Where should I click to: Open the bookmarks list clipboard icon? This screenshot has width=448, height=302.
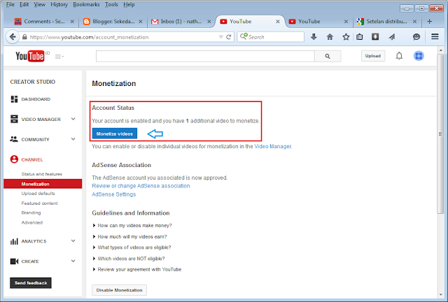click(x=359, y=37)
